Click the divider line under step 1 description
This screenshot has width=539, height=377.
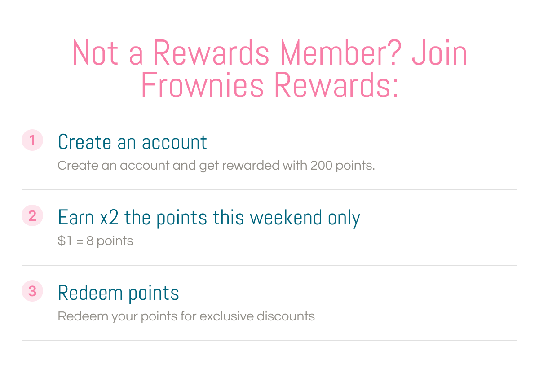click(269, 190)
